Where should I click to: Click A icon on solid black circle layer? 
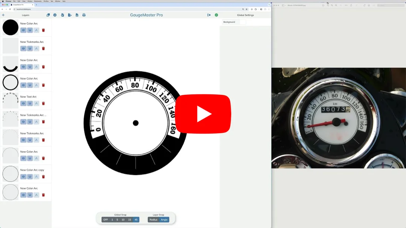click(37, 30)
